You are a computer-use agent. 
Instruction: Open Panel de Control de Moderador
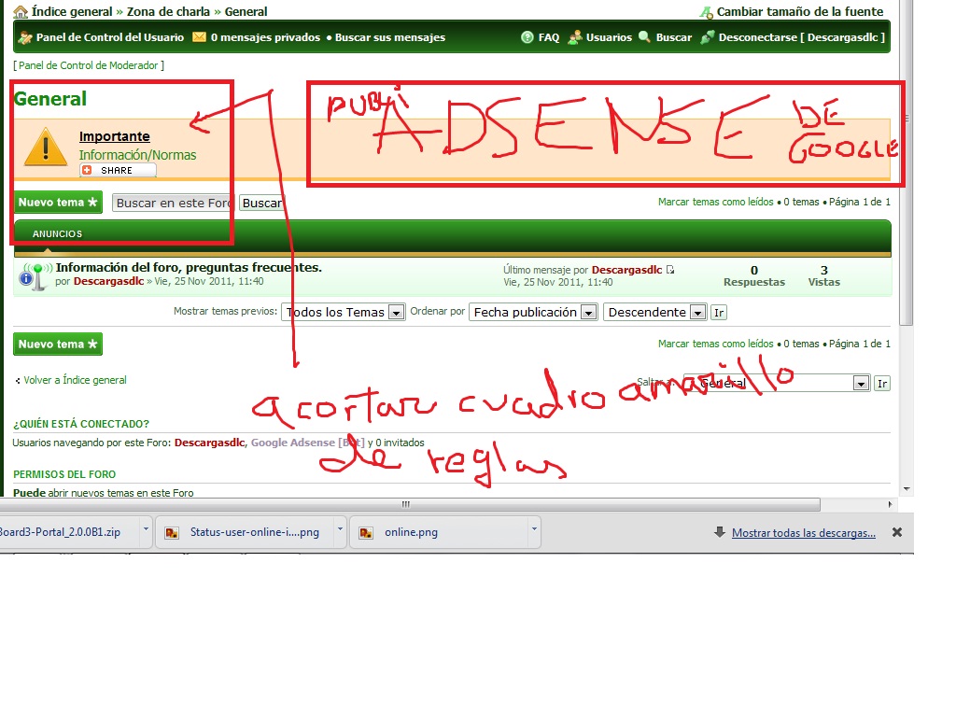point(89,65)
